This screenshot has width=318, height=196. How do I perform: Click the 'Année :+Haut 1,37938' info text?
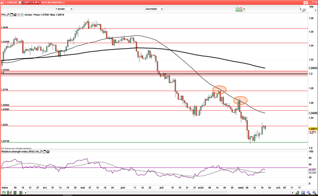[x=37, y=15]
